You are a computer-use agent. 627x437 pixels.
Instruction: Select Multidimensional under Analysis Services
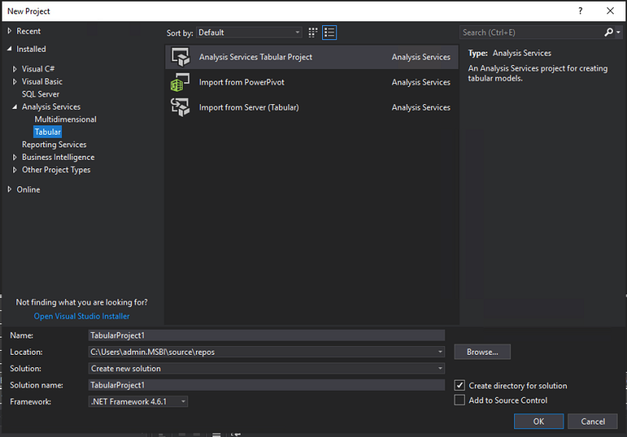(65, 119)
